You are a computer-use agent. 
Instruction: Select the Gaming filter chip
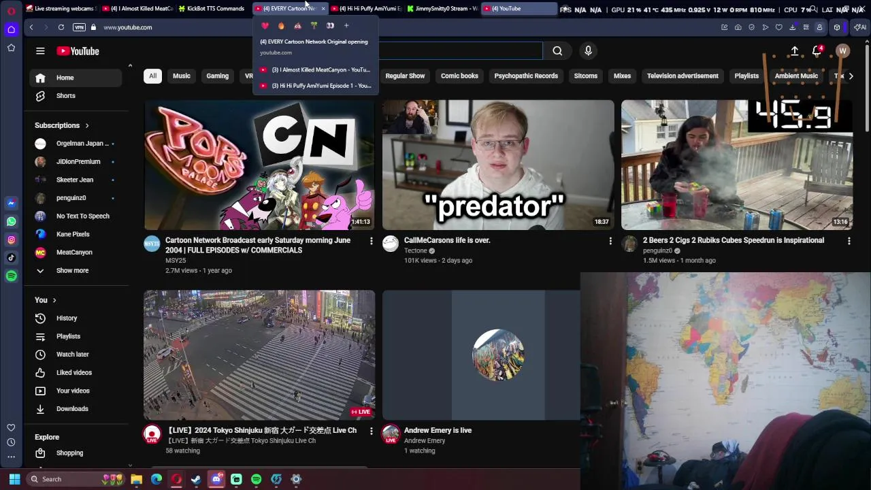pyautogui.click(x=218, y=76)
